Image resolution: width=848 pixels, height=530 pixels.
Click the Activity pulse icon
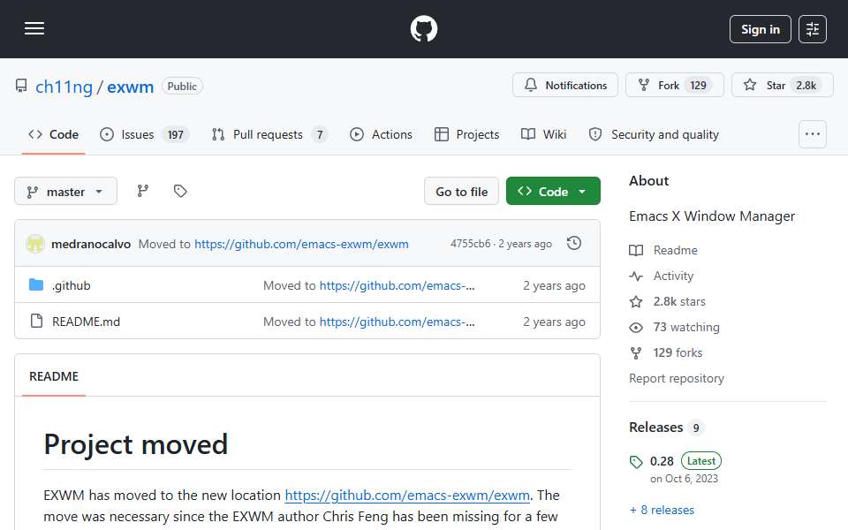pos(636,276)
